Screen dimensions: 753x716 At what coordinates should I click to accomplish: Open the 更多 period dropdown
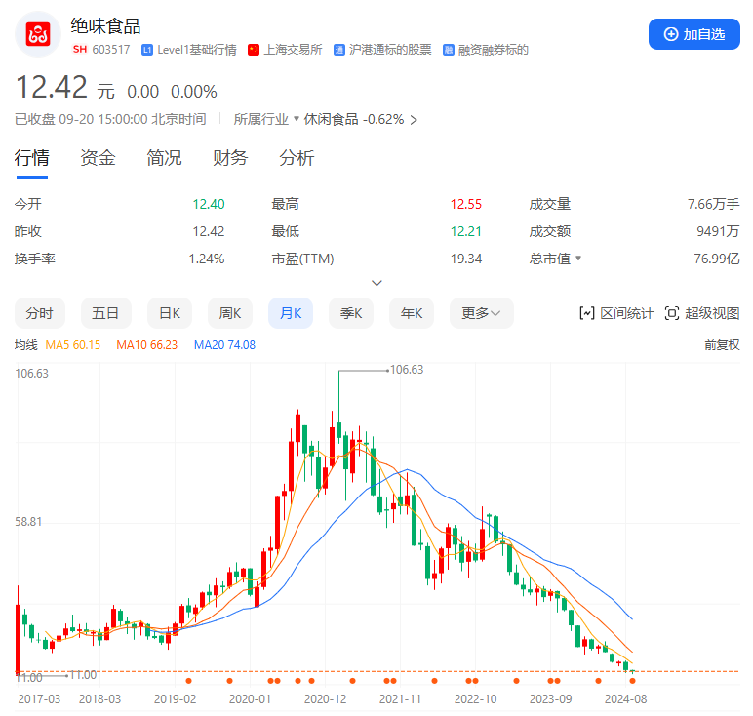point(481,313)
